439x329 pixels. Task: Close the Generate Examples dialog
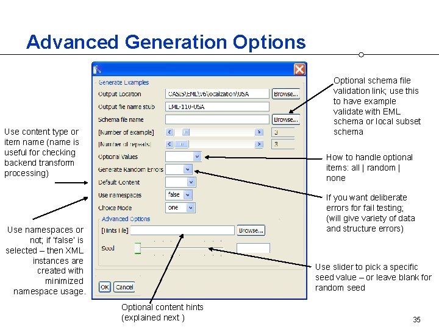point(299,69)
